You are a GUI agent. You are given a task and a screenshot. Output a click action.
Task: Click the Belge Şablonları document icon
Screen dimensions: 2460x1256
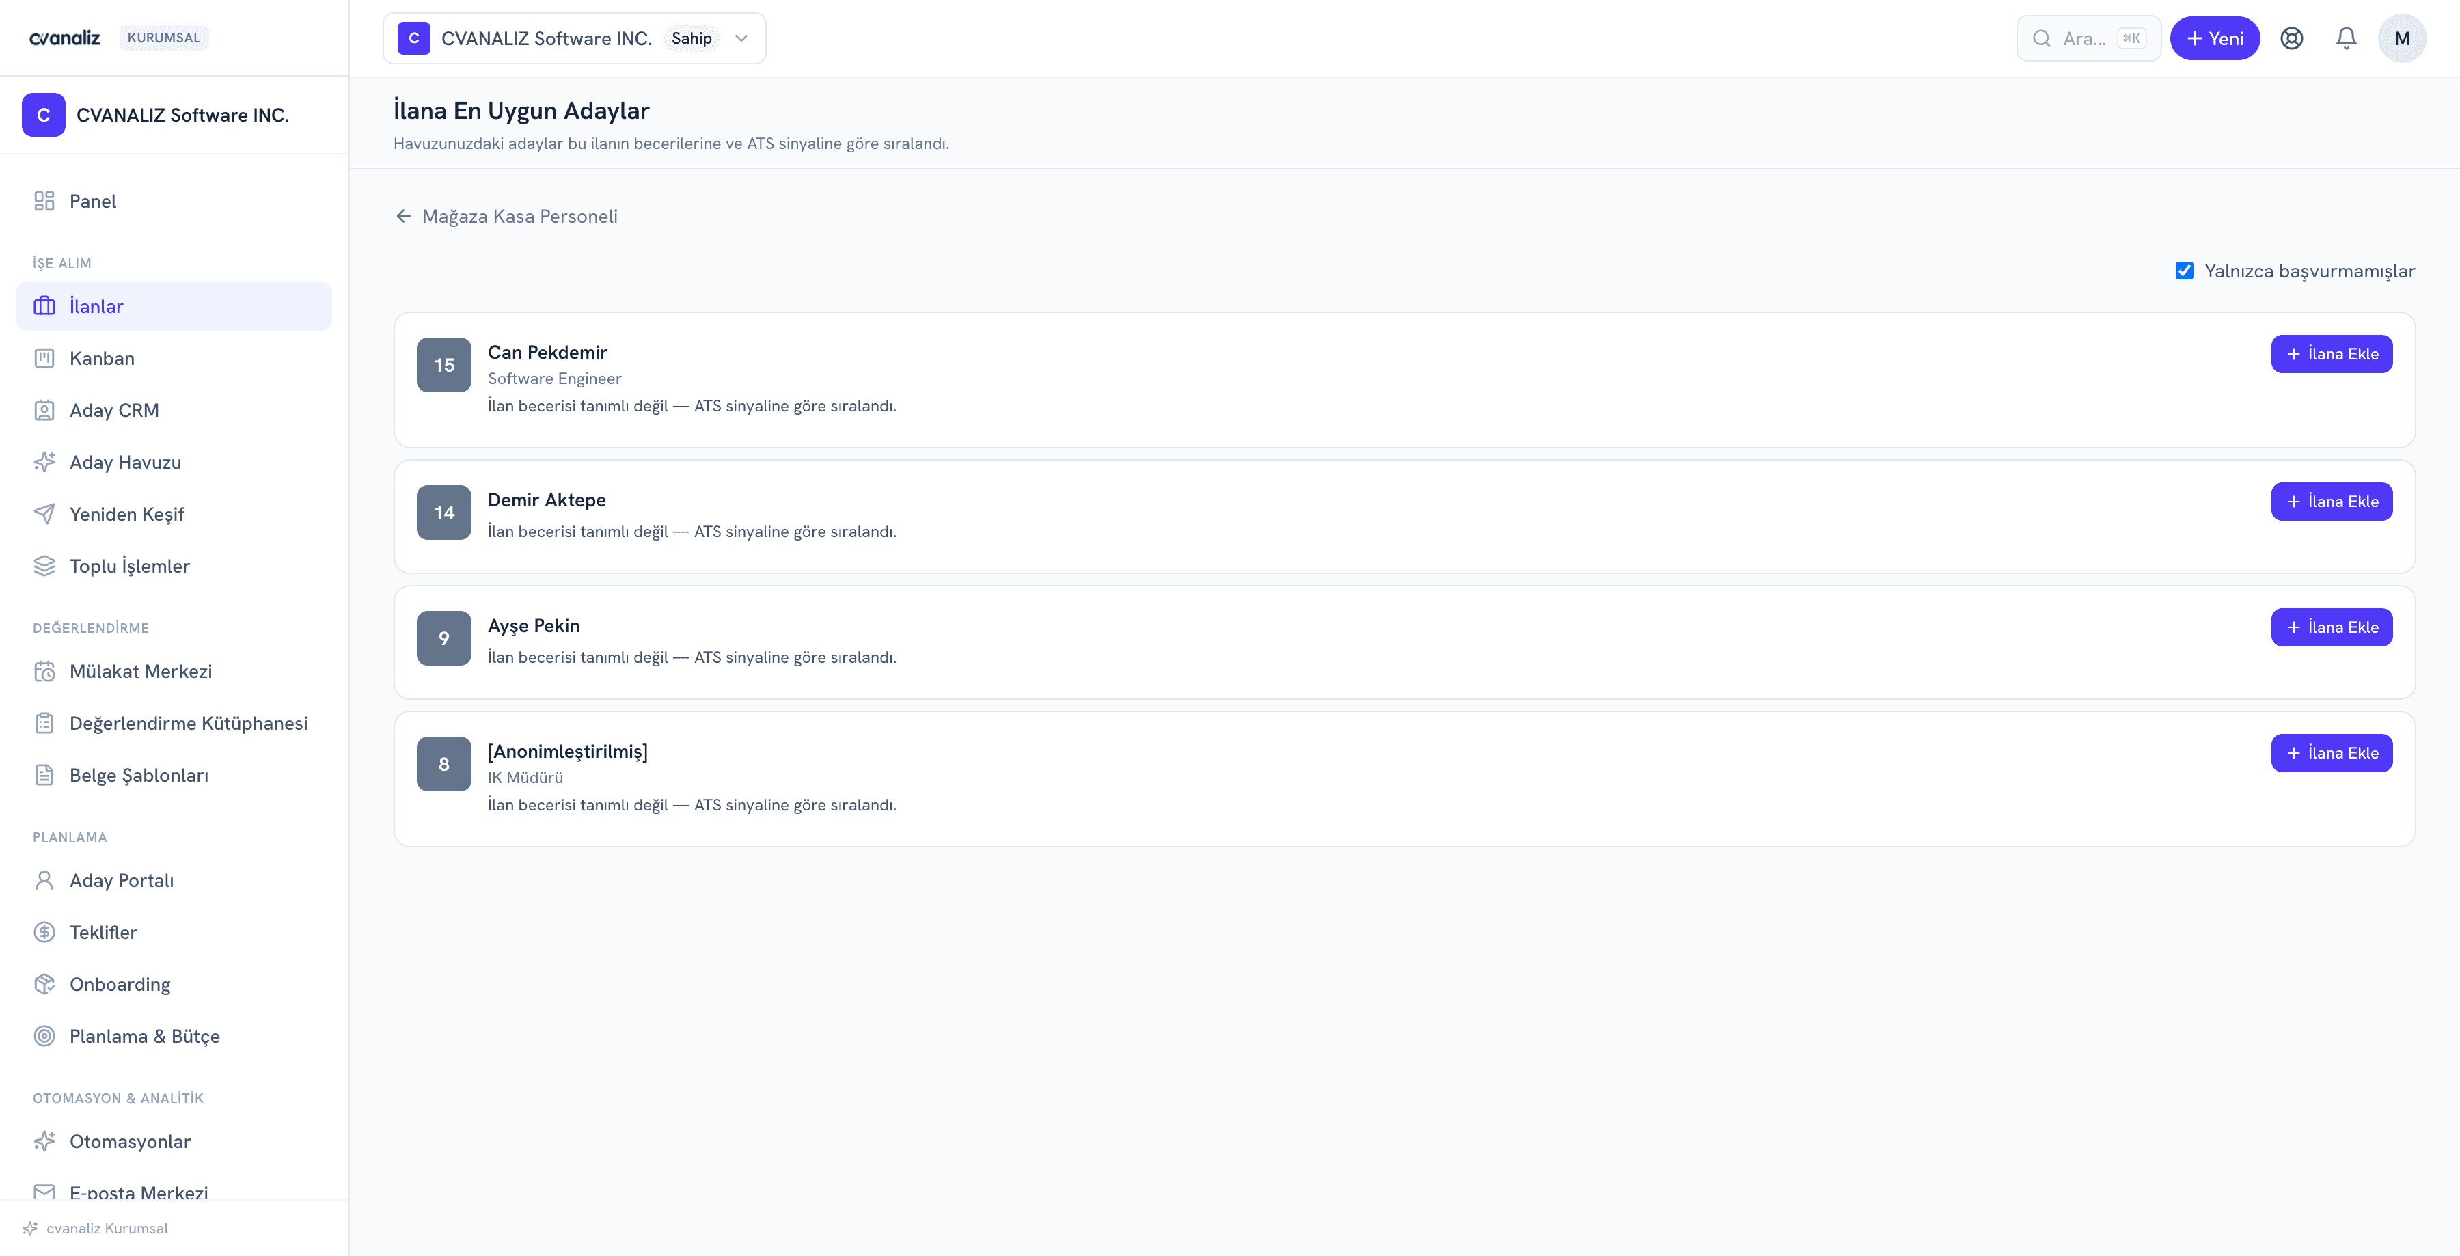coord(44,775)
